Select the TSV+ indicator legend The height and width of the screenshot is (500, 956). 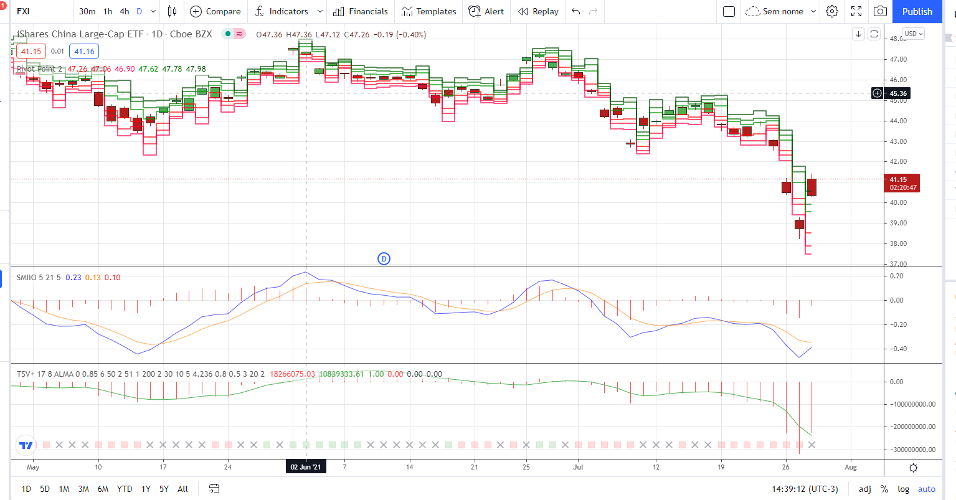click(x=141, y=374)
